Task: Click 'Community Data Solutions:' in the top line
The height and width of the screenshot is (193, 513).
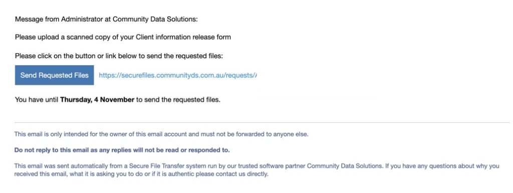Action: 155,19
